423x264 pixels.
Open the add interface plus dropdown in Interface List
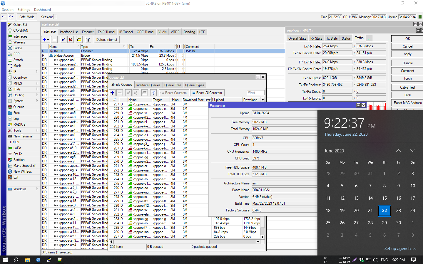[46, 40]
